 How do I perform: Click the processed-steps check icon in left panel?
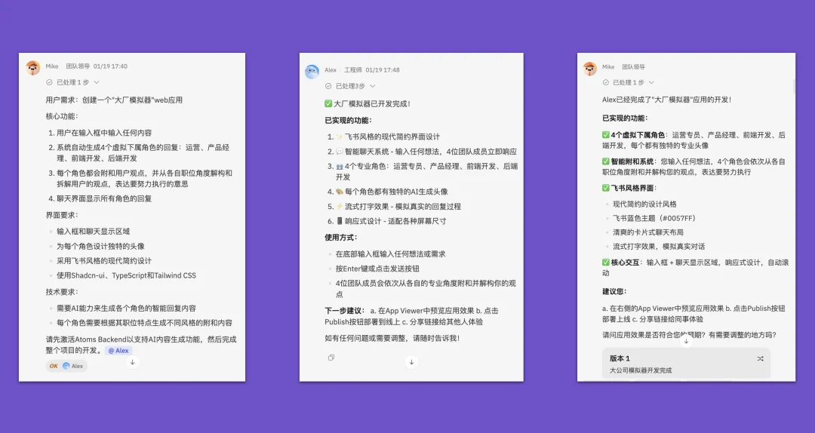50,82
